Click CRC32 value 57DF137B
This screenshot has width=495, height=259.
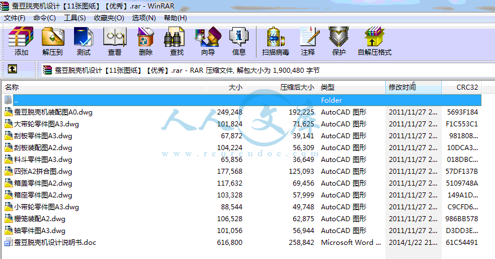[462, 172]
